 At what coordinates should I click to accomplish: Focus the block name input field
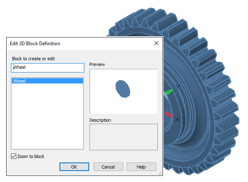point(48,68)
